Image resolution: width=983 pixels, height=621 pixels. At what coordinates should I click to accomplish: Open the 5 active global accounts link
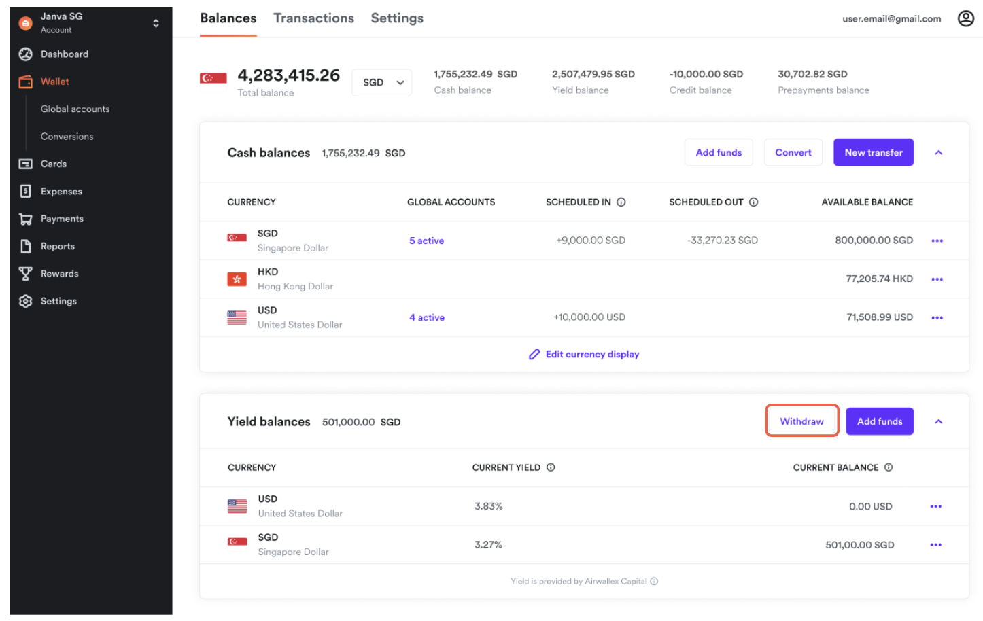tap(426, 241)
